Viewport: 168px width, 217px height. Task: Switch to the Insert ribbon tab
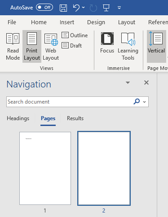pos(67,22)
